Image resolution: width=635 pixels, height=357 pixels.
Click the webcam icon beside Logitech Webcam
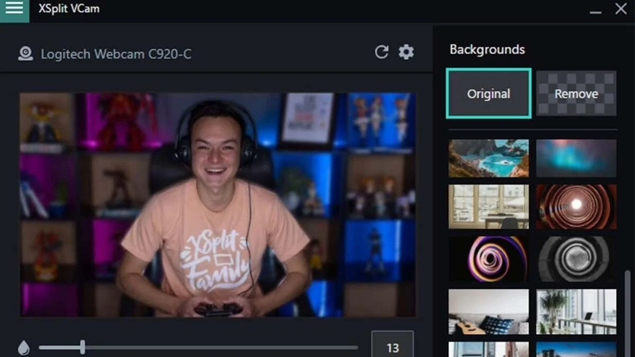pyautogui.click(x=25, y=53)
